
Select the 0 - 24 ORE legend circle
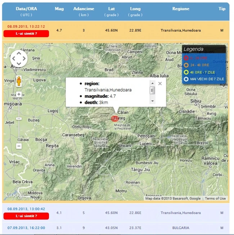186,58
